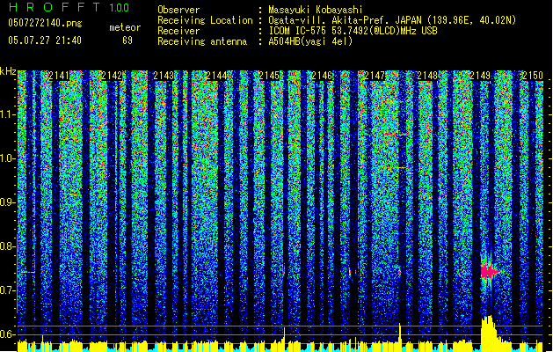Click the small red echo under 2145
This screenshot has width=553, height=352.
click(x=284, y=272)
